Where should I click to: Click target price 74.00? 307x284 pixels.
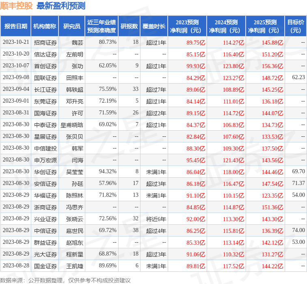point(298,230)
